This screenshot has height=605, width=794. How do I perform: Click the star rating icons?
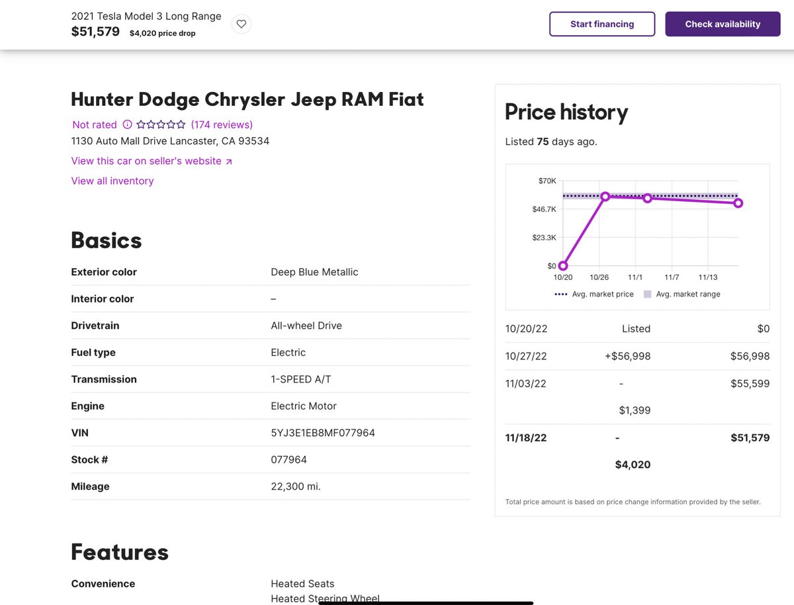pos(161,124)
